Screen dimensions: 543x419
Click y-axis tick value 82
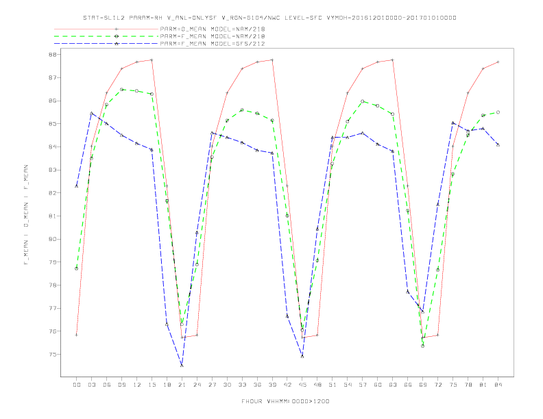tap(53, 193)
